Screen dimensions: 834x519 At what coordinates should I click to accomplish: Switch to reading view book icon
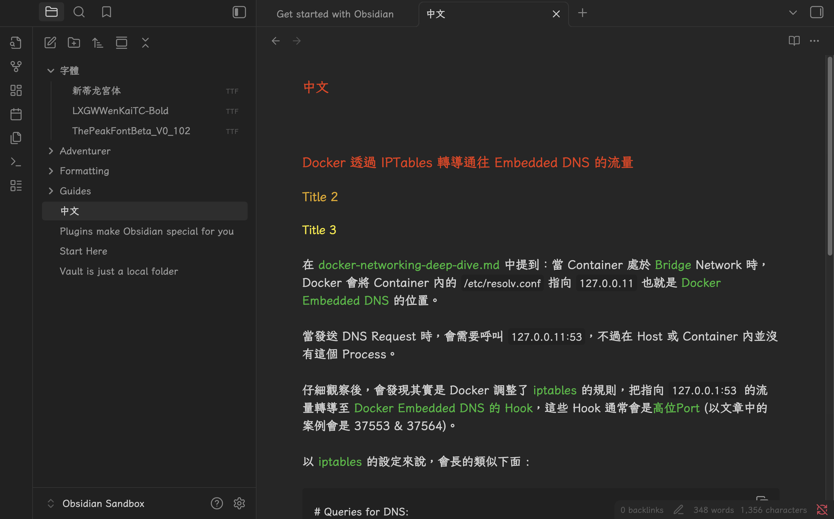(794, 41)
